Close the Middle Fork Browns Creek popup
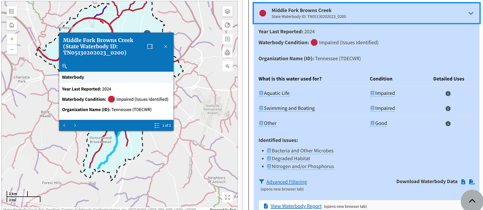 click(x=166, y=46)
